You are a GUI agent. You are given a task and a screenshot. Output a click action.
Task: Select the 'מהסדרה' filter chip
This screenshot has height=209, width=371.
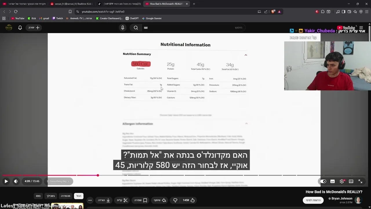point(66,196)
